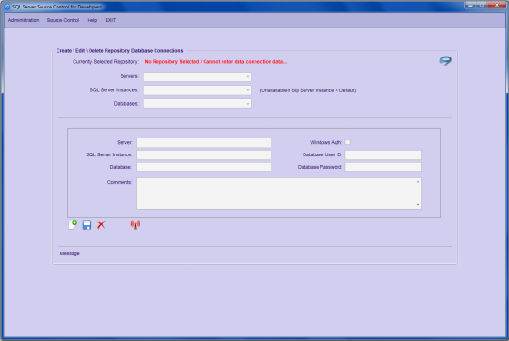This screenshot has height=341, width=509.
Task: Click the red 'No Repository Selected' message
Action: point(216,62)
